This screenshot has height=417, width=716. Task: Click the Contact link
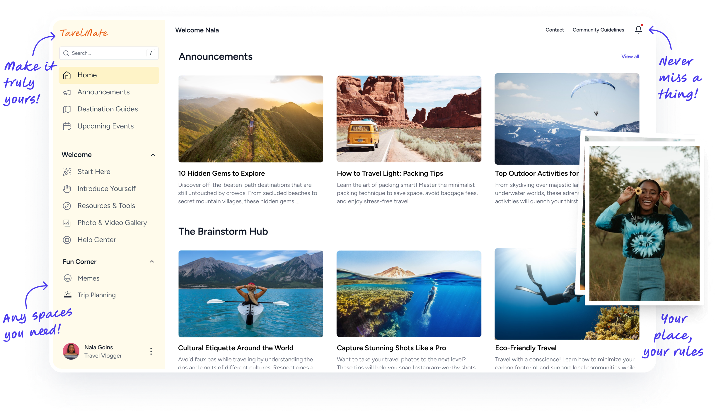554,30
